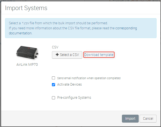
Task: Click the Import Systems dialog title
Action: (x=26, y=8)
